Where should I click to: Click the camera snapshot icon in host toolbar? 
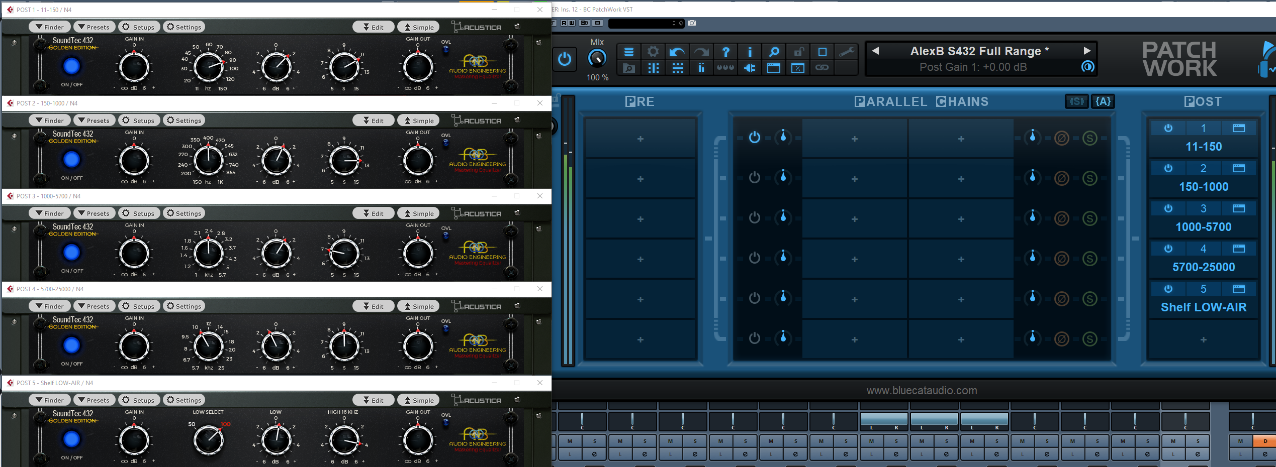[692, 23]
